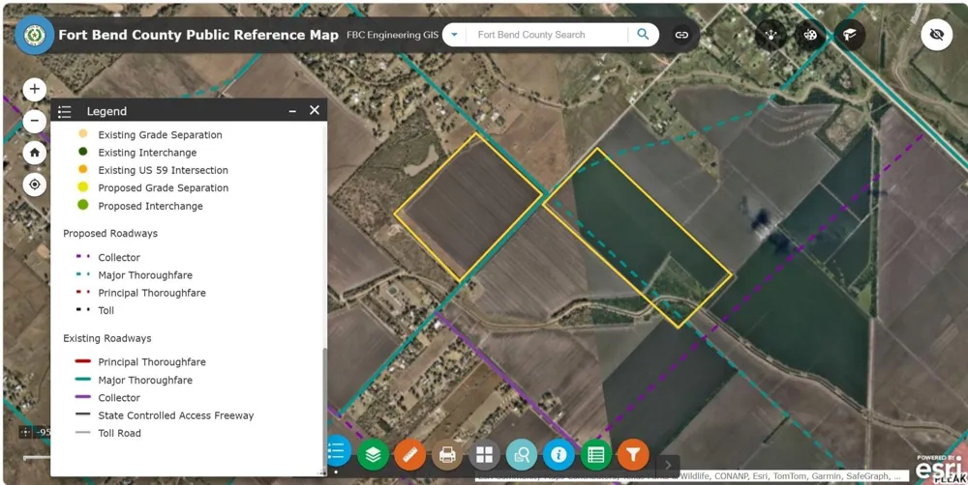This screenshot has width=968, height=485.
Task: Zoom out with the minus button
Action: coord(35,121)
